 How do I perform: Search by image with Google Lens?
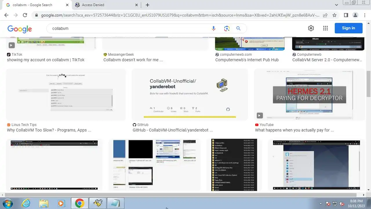[227, 28]
